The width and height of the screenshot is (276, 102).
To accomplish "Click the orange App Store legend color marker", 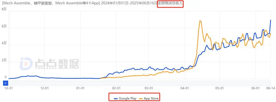I will pyautogui.click(x=141, y=99).
